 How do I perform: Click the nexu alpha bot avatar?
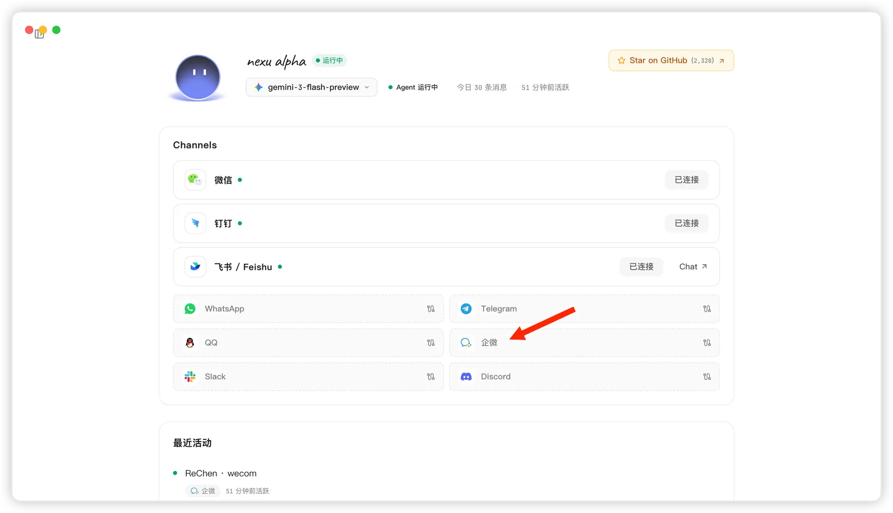[x=197, y=78]
